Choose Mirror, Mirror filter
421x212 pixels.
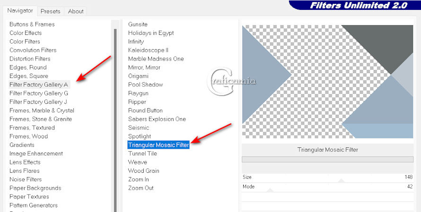144,67
